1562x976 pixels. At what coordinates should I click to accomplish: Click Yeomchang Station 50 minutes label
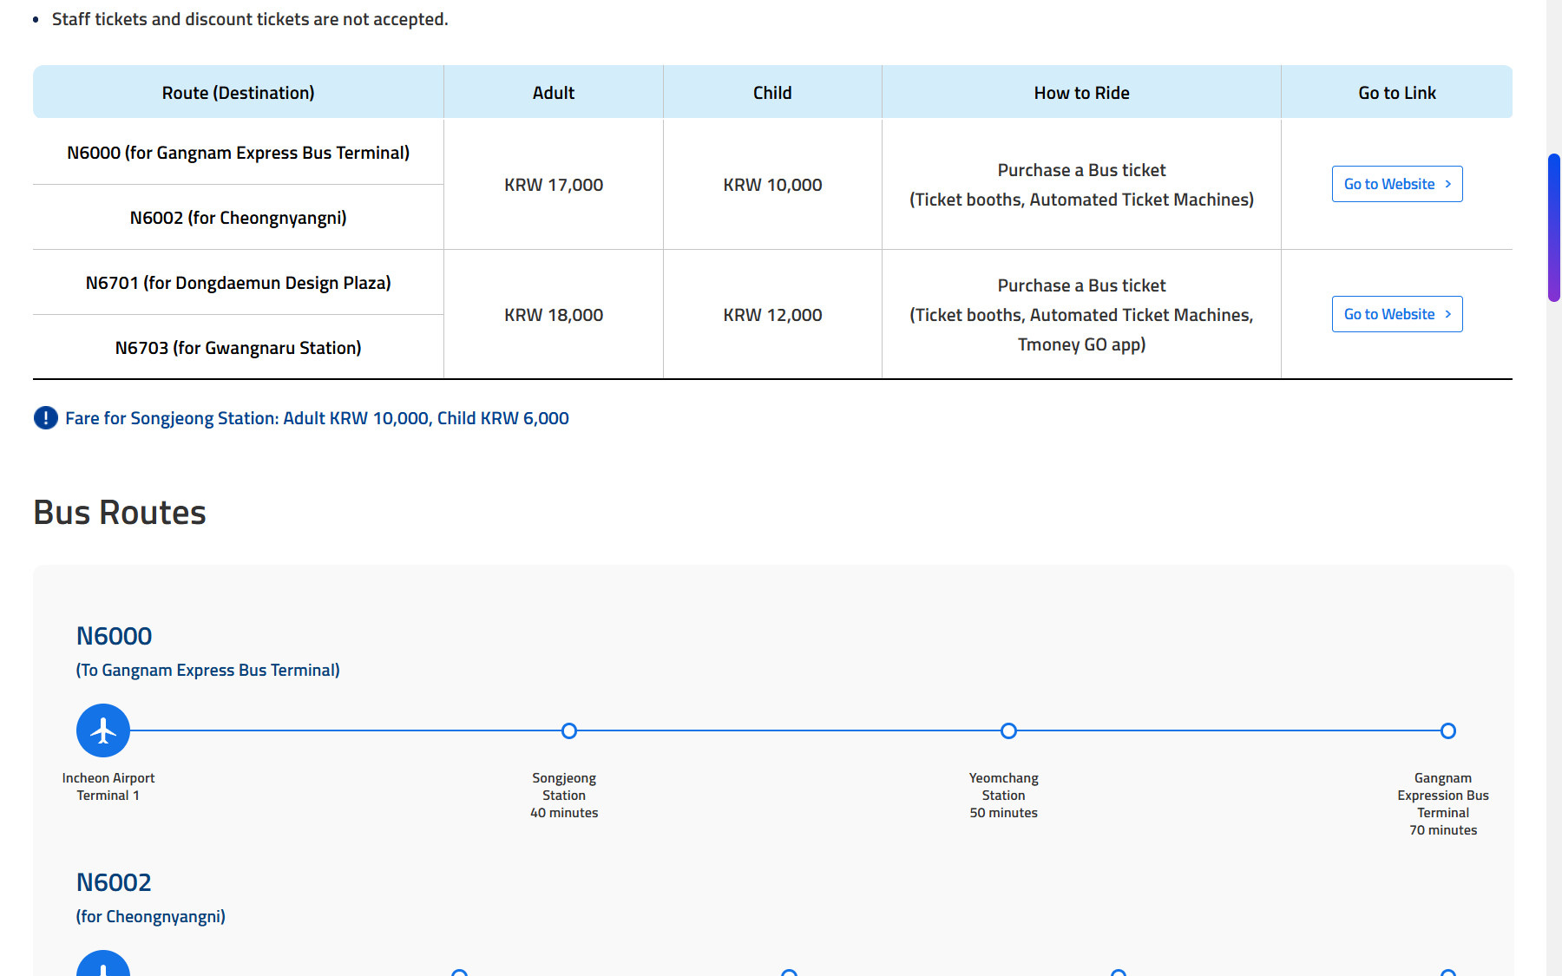tap(1004, 796)
